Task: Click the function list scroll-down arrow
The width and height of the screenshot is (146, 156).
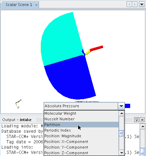Action: pyautogui.click(x=122, y=153)
